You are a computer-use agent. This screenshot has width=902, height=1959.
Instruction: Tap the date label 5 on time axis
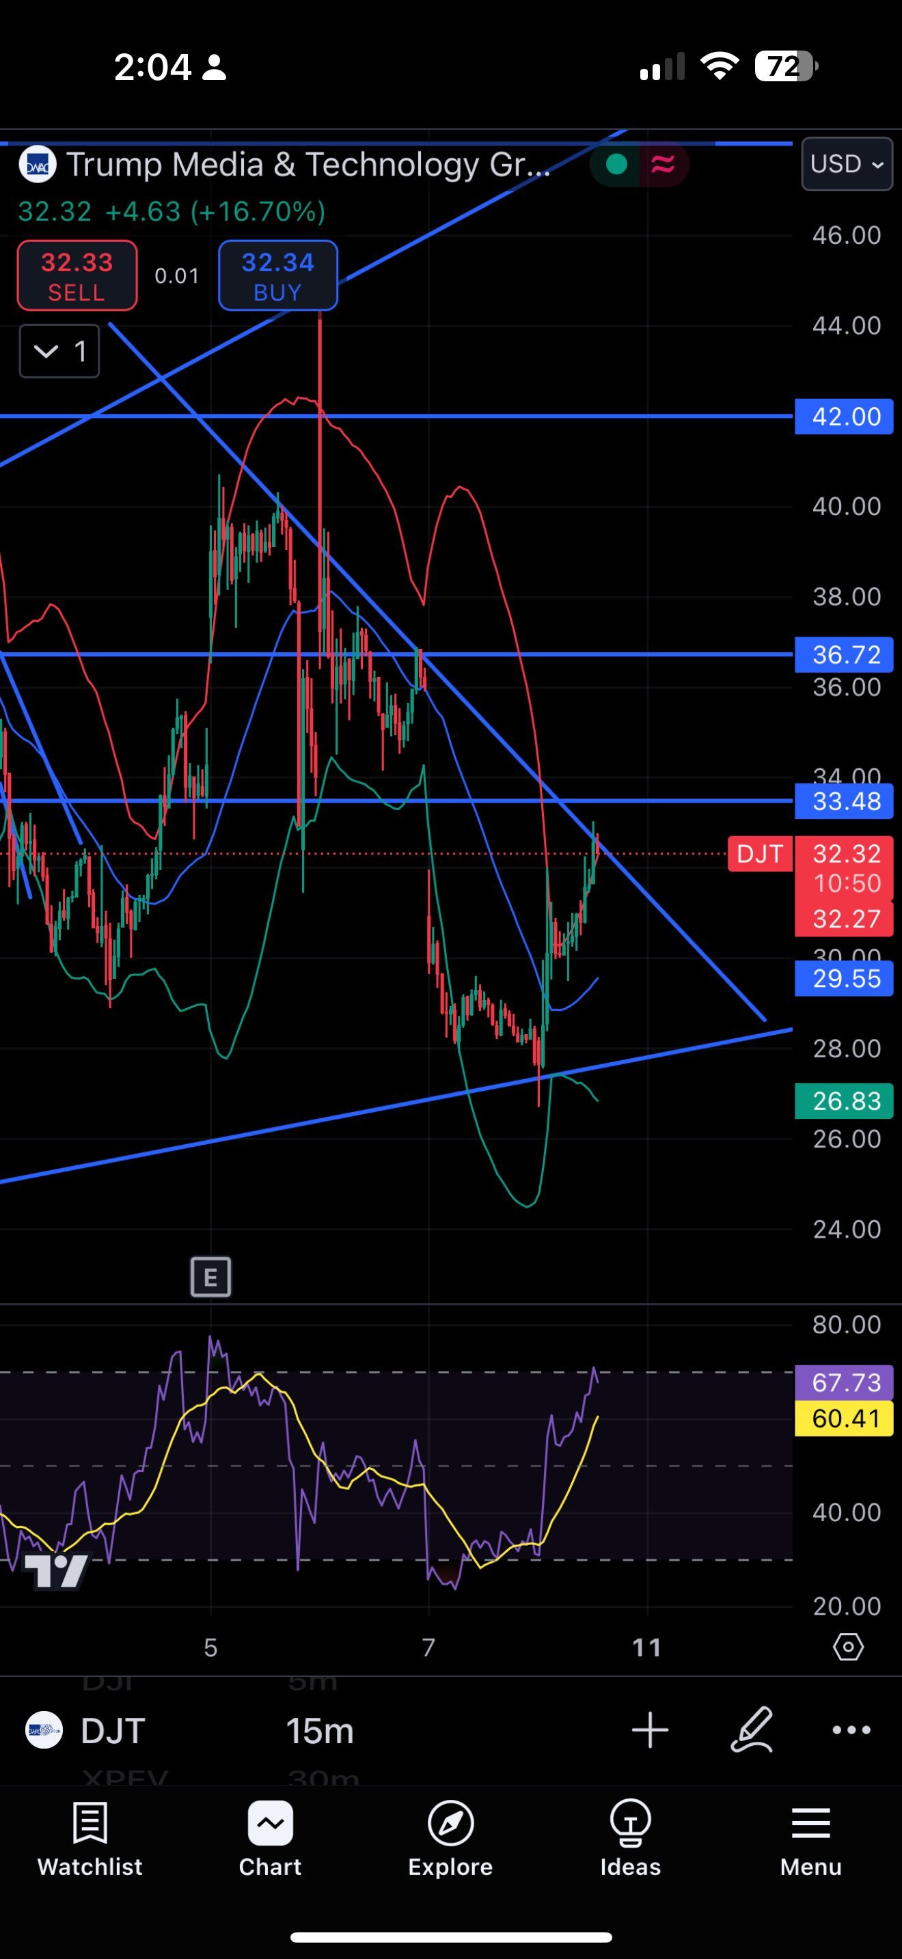[x=210, y=1648]
